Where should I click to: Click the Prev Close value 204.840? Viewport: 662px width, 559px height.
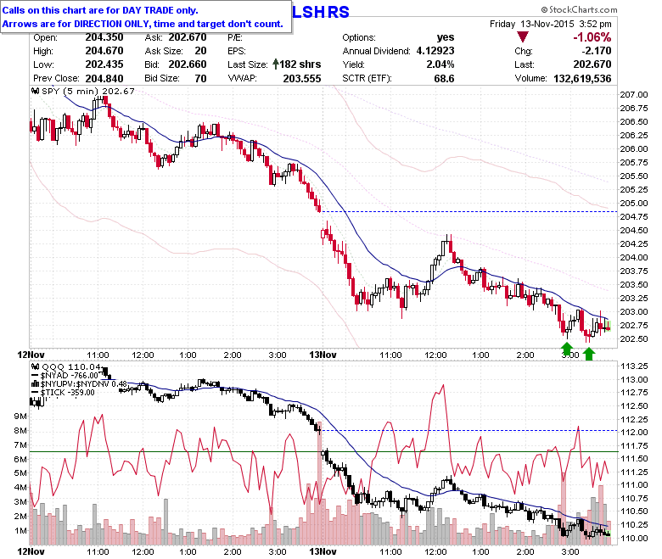click(x=104, y=79)
